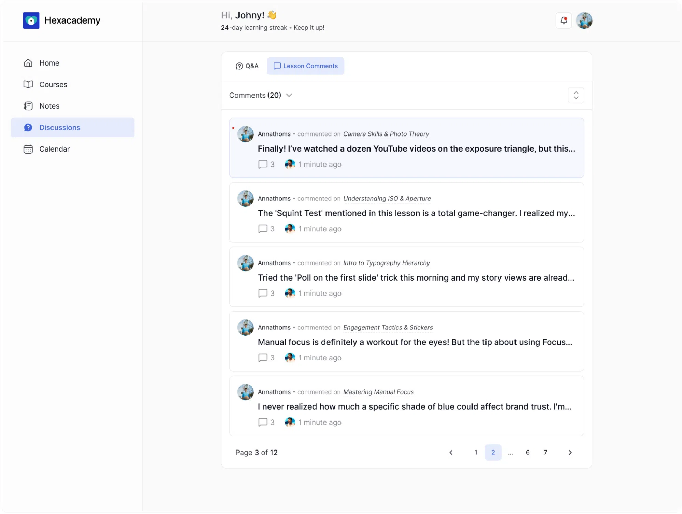Screen dimensions: 682x514
Task: Click the Calendar icon in sidebar
Action: pyautogui.click(x=28, y=149)
